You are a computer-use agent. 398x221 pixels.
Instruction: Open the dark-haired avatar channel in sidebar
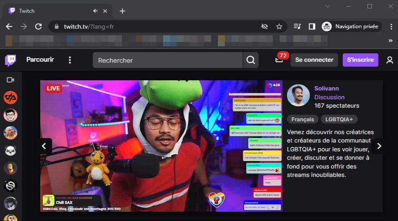pyautogui.click(x=11, y=203)
